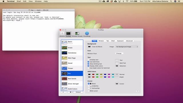Remove profile with minus button

pos(67,92)
